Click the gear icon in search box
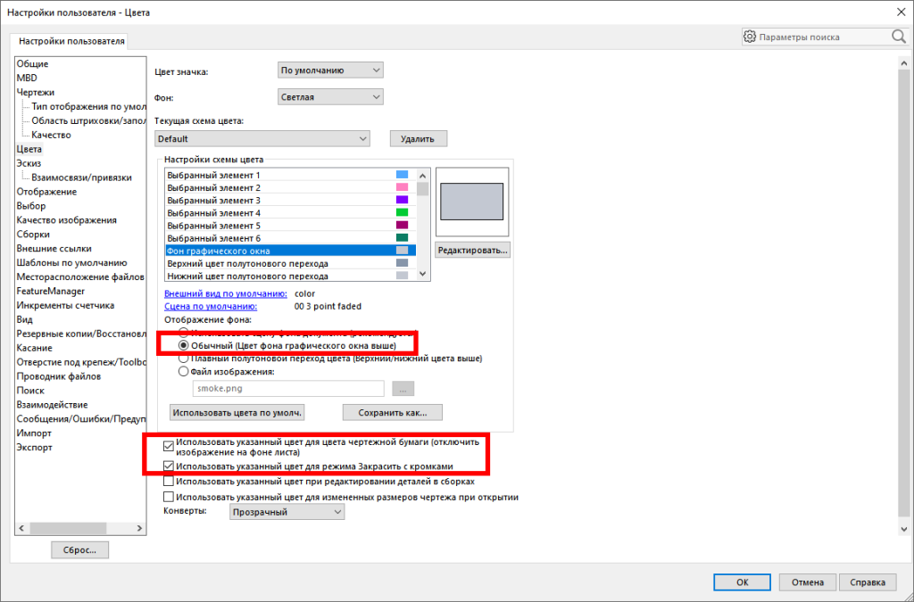Screen dimensions: 914x602 pyautogui.click(x=750, y=37)
